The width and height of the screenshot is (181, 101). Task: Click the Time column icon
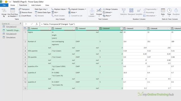169,10
